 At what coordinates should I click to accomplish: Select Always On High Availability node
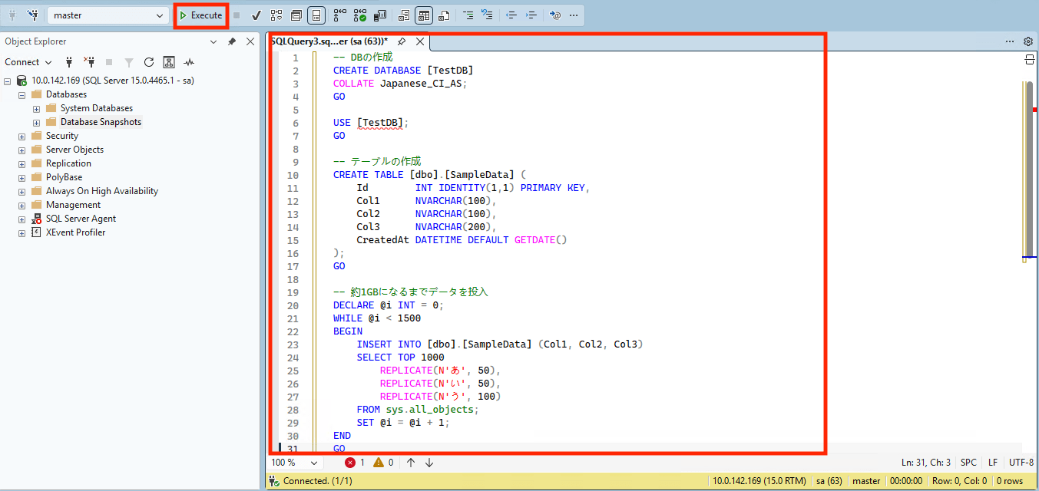click(101, 191)
